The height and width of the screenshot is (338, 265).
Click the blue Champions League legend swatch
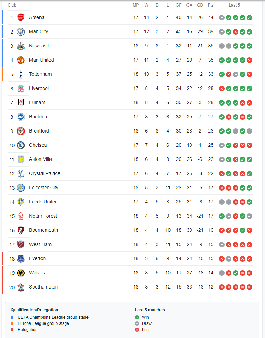[12, 317]
